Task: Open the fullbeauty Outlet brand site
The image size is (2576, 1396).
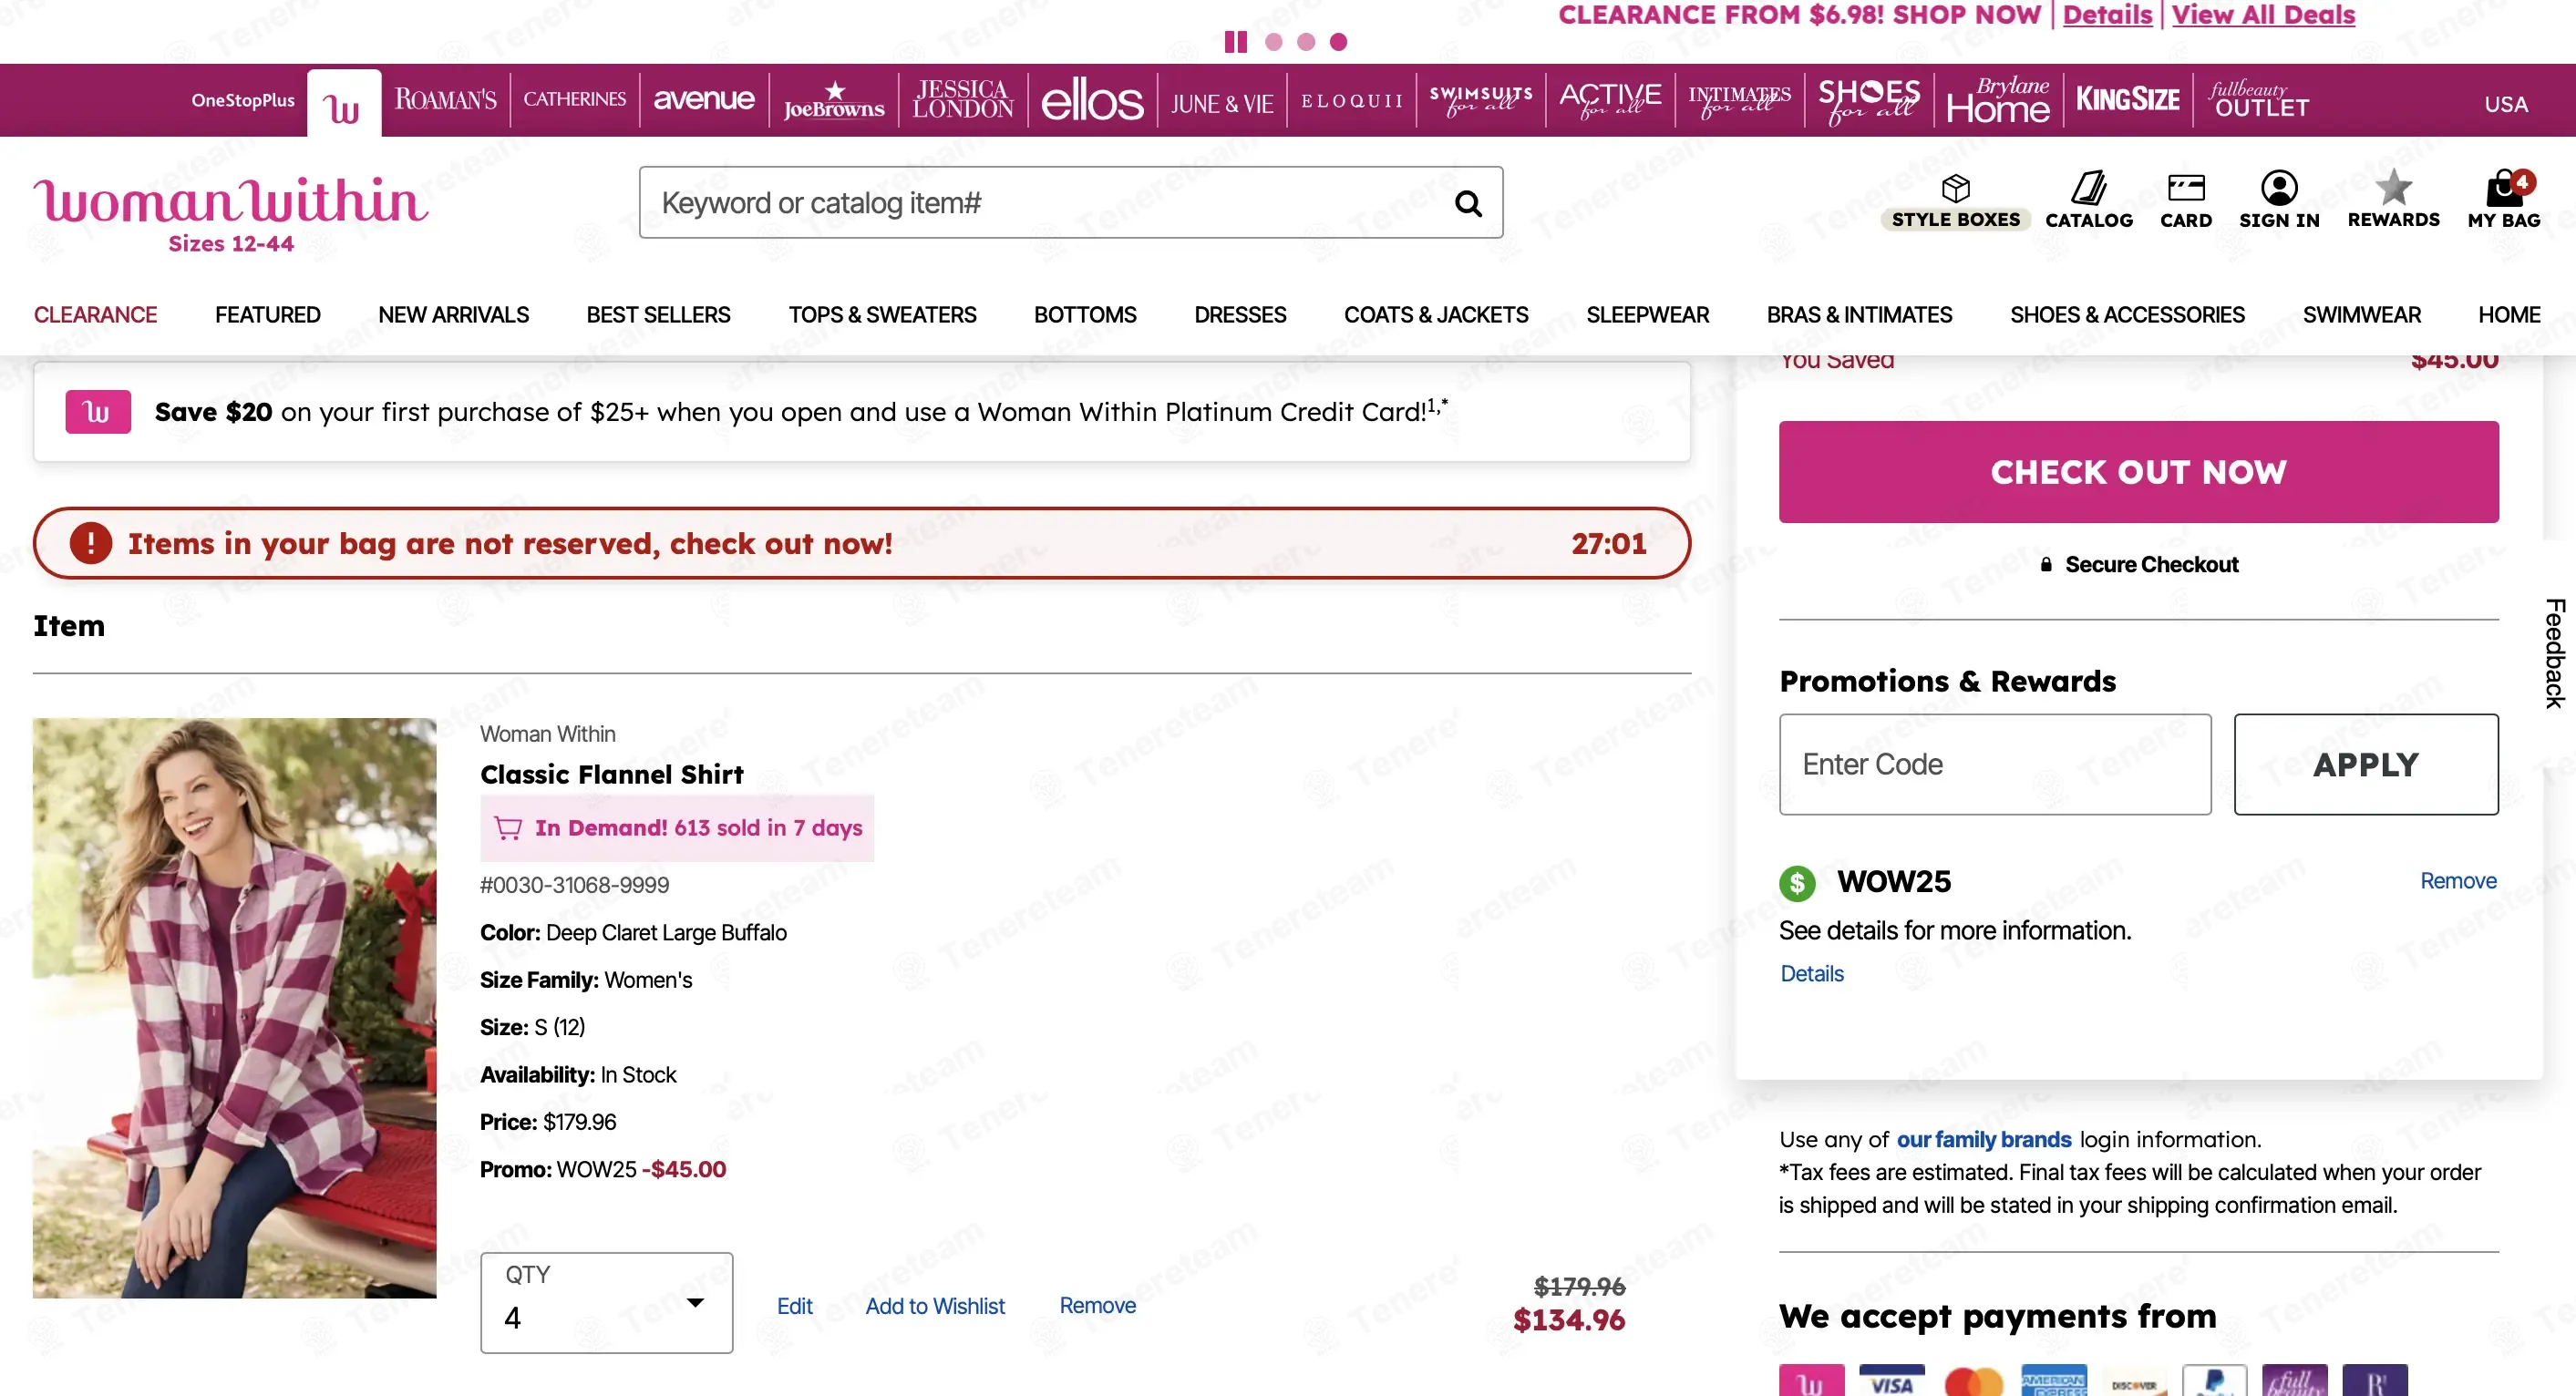Action: pos(2259,100)
